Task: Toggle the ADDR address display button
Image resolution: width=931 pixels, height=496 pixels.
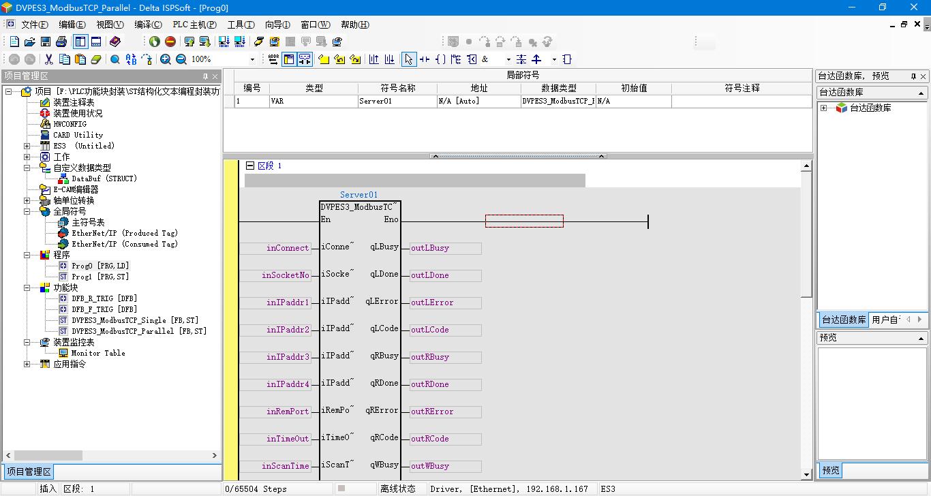Action: 273,60
